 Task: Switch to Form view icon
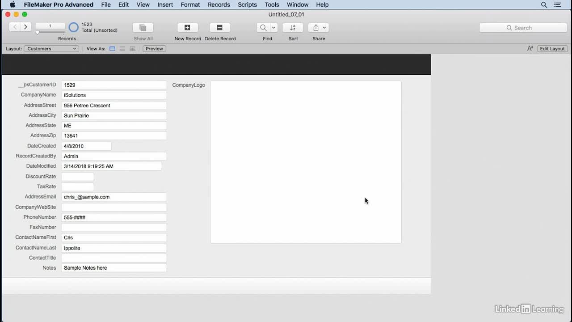113,49
